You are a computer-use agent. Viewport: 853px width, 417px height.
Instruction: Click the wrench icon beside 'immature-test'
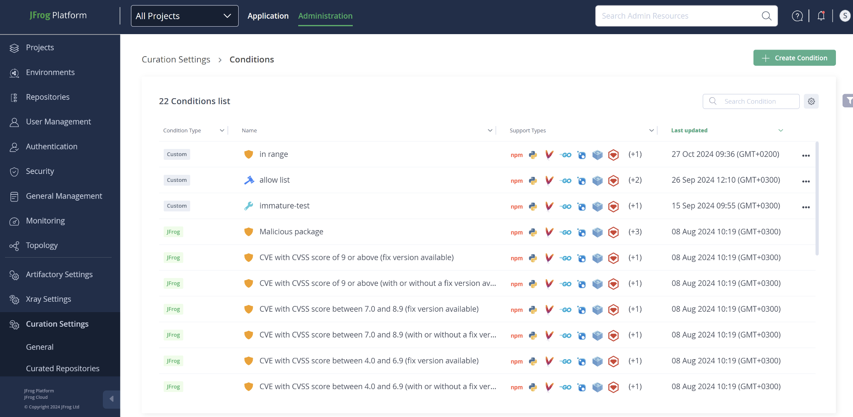(249, 206)
